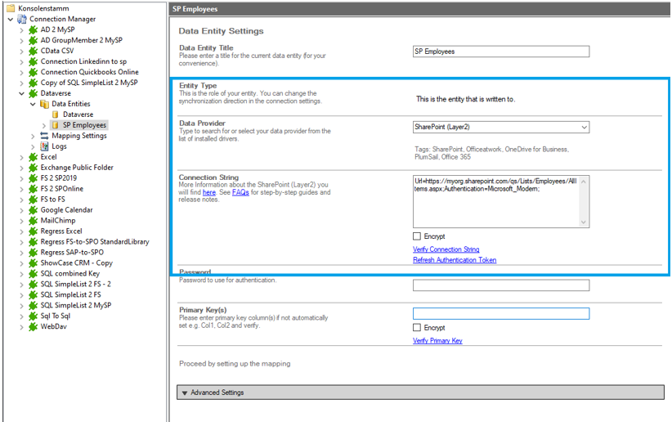This screenshot has height=422, width=672.
Task: Click the Verify Connection String link
Action: 446,249
